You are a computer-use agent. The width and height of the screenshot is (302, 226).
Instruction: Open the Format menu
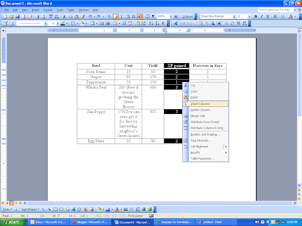(48, 10)
